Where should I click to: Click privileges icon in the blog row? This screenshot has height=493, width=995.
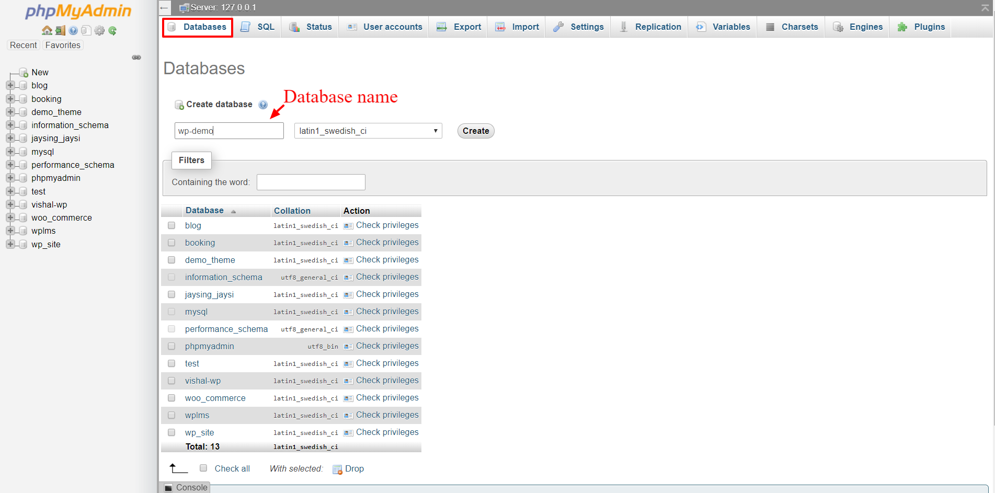[348, 226]
